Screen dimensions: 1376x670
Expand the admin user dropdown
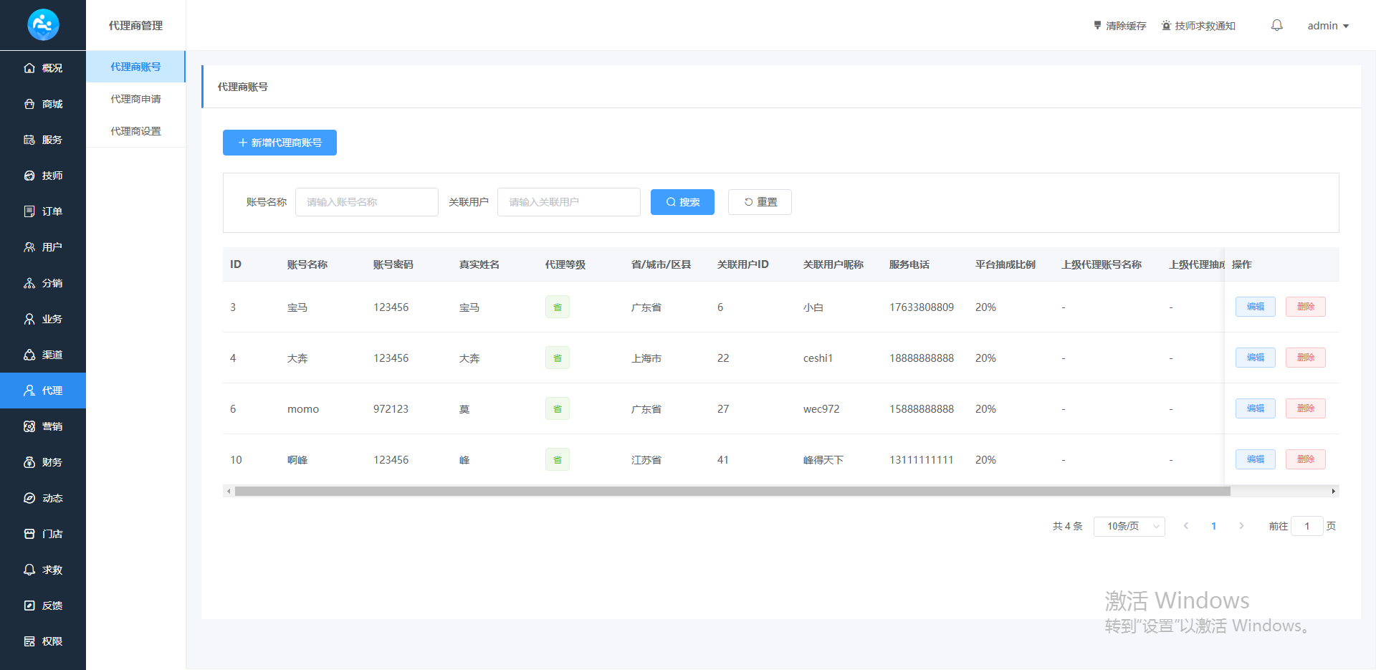[1327, 26]
